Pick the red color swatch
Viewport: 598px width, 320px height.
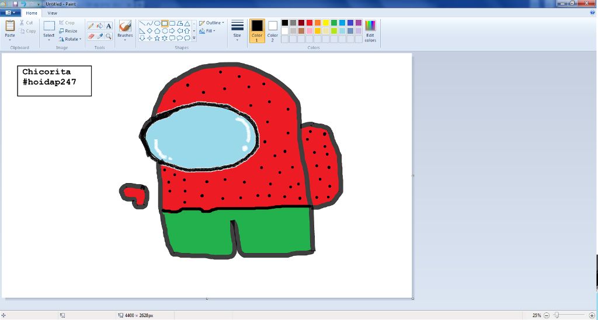310,23
